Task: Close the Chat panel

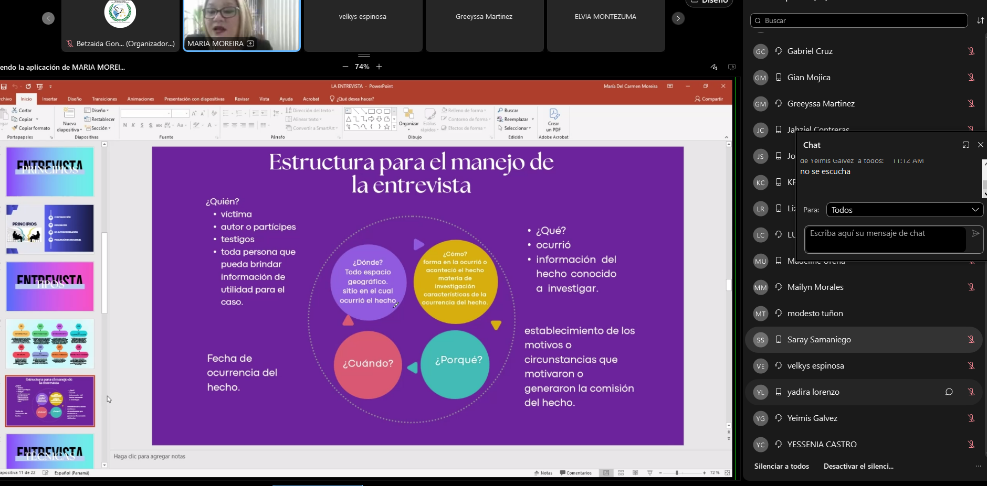Action: point(980,145)
